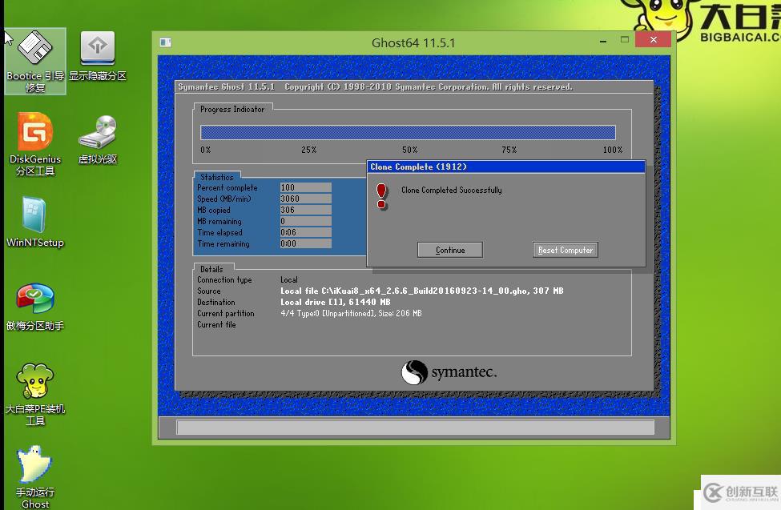The height and width of the screenshot is (510, 781).
Task: Click the Speed (MB/min) value 3060
Action: point(305,199)
